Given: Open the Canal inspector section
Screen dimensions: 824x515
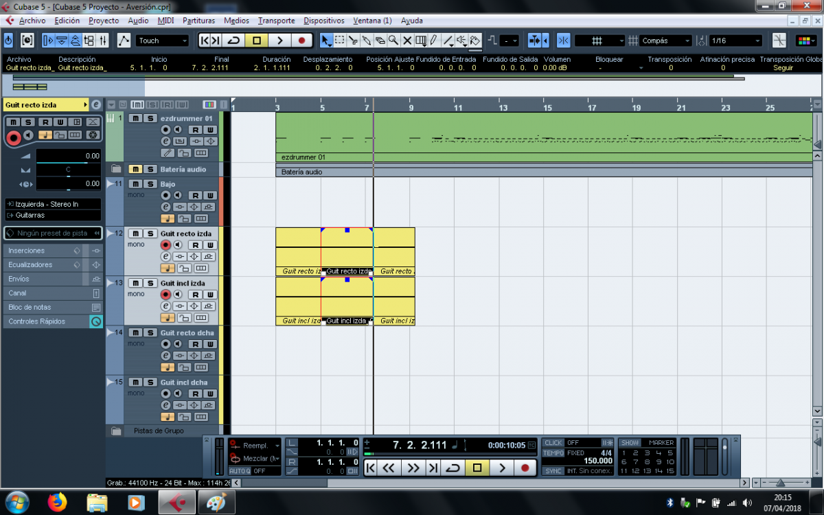Looking at the screenshot, I should (x=53, y=293).
